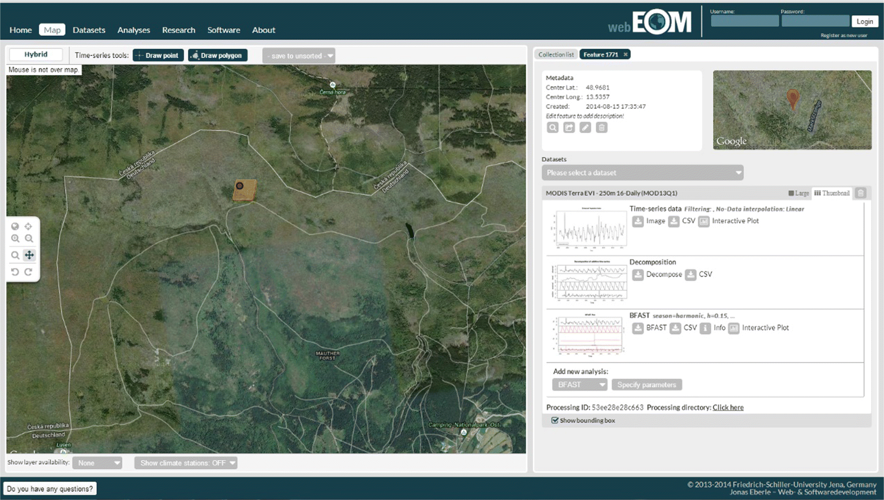
Task: Switch plot view to Large
Action: tap(798, 193)
